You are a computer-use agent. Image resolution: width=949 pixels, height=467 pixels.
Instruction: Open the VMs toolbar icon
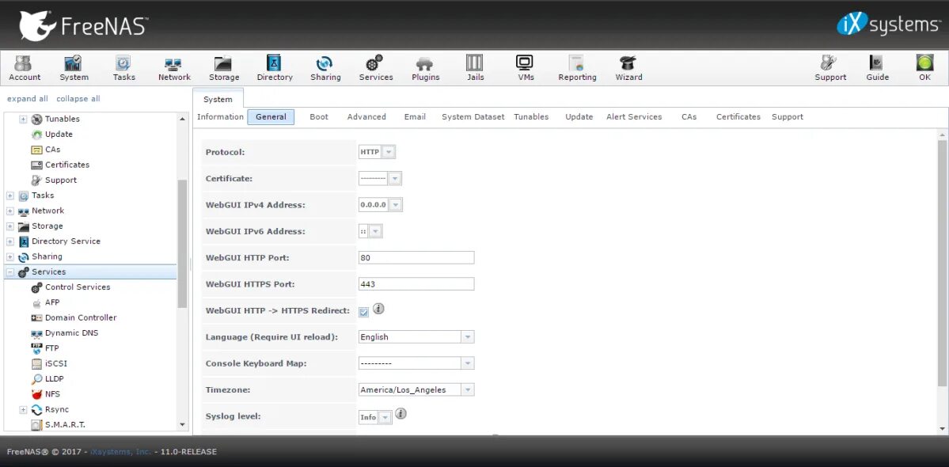coord(526,68)
